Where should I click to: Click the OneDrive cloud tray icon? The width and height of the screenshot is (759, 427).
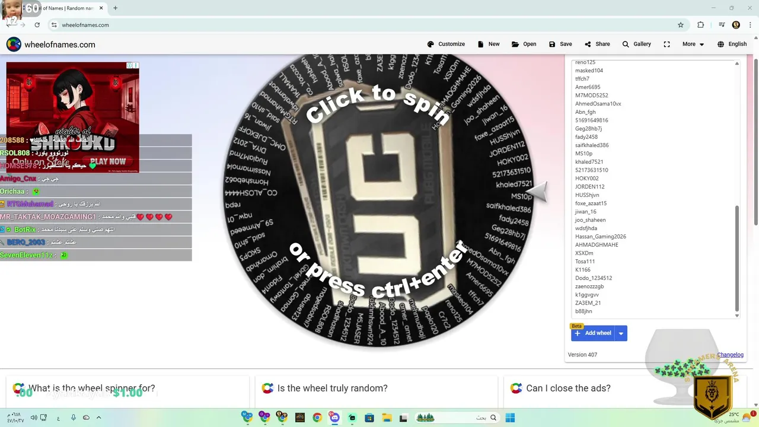86,418
